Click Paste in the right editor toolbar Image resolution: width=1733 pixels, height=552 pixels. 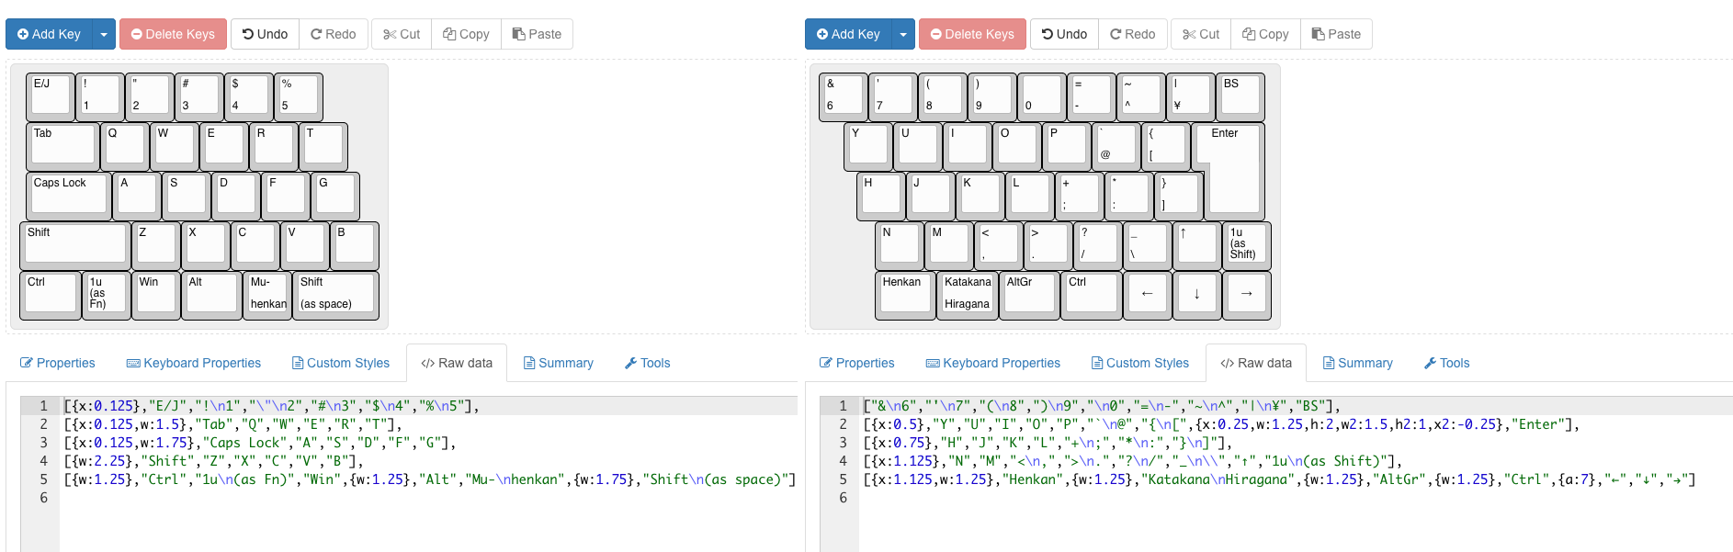point(1336,34)
